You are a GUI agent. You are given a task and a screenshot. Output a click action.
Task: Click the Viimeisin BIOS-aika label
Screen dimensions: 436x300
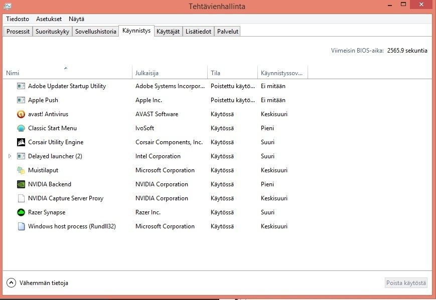click(357, 51)
